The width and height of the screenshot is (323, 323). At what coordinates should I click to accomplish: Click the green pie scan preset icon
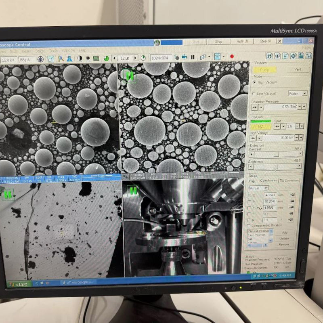pyautogui.click(x=106, y=58)
